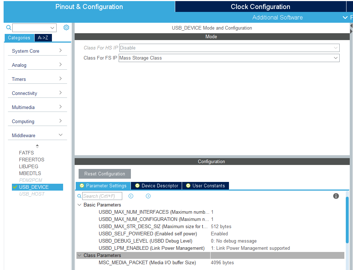Screen dimensions: 353x270
Task: Open the peripheral search combo box
Action: point(35,28)
